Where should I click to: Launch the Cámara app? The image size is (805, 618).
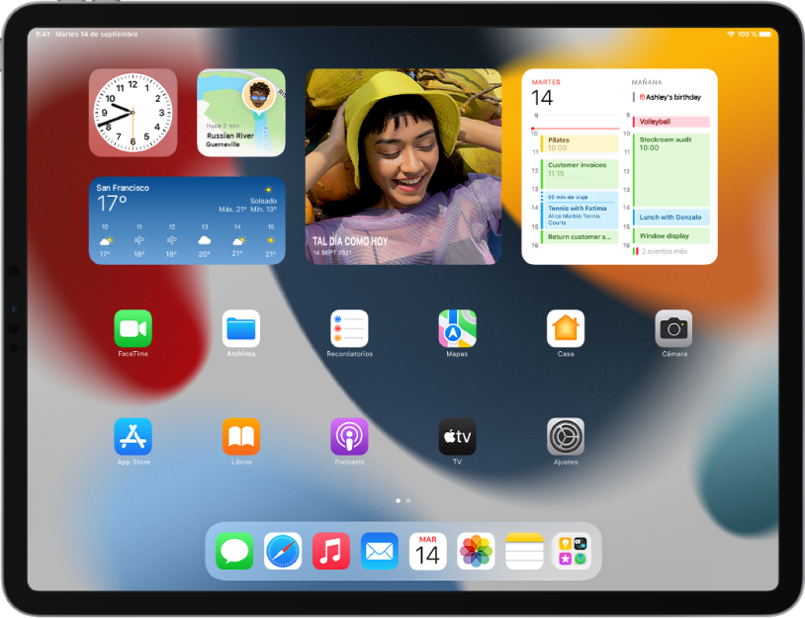click(673, 329)
